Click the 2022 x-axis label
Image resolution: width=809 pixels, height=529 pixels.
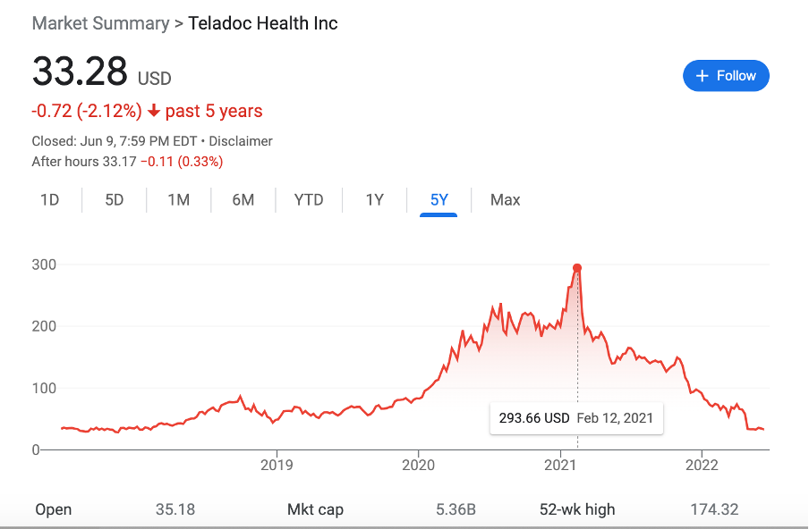[x=702, y=465]
